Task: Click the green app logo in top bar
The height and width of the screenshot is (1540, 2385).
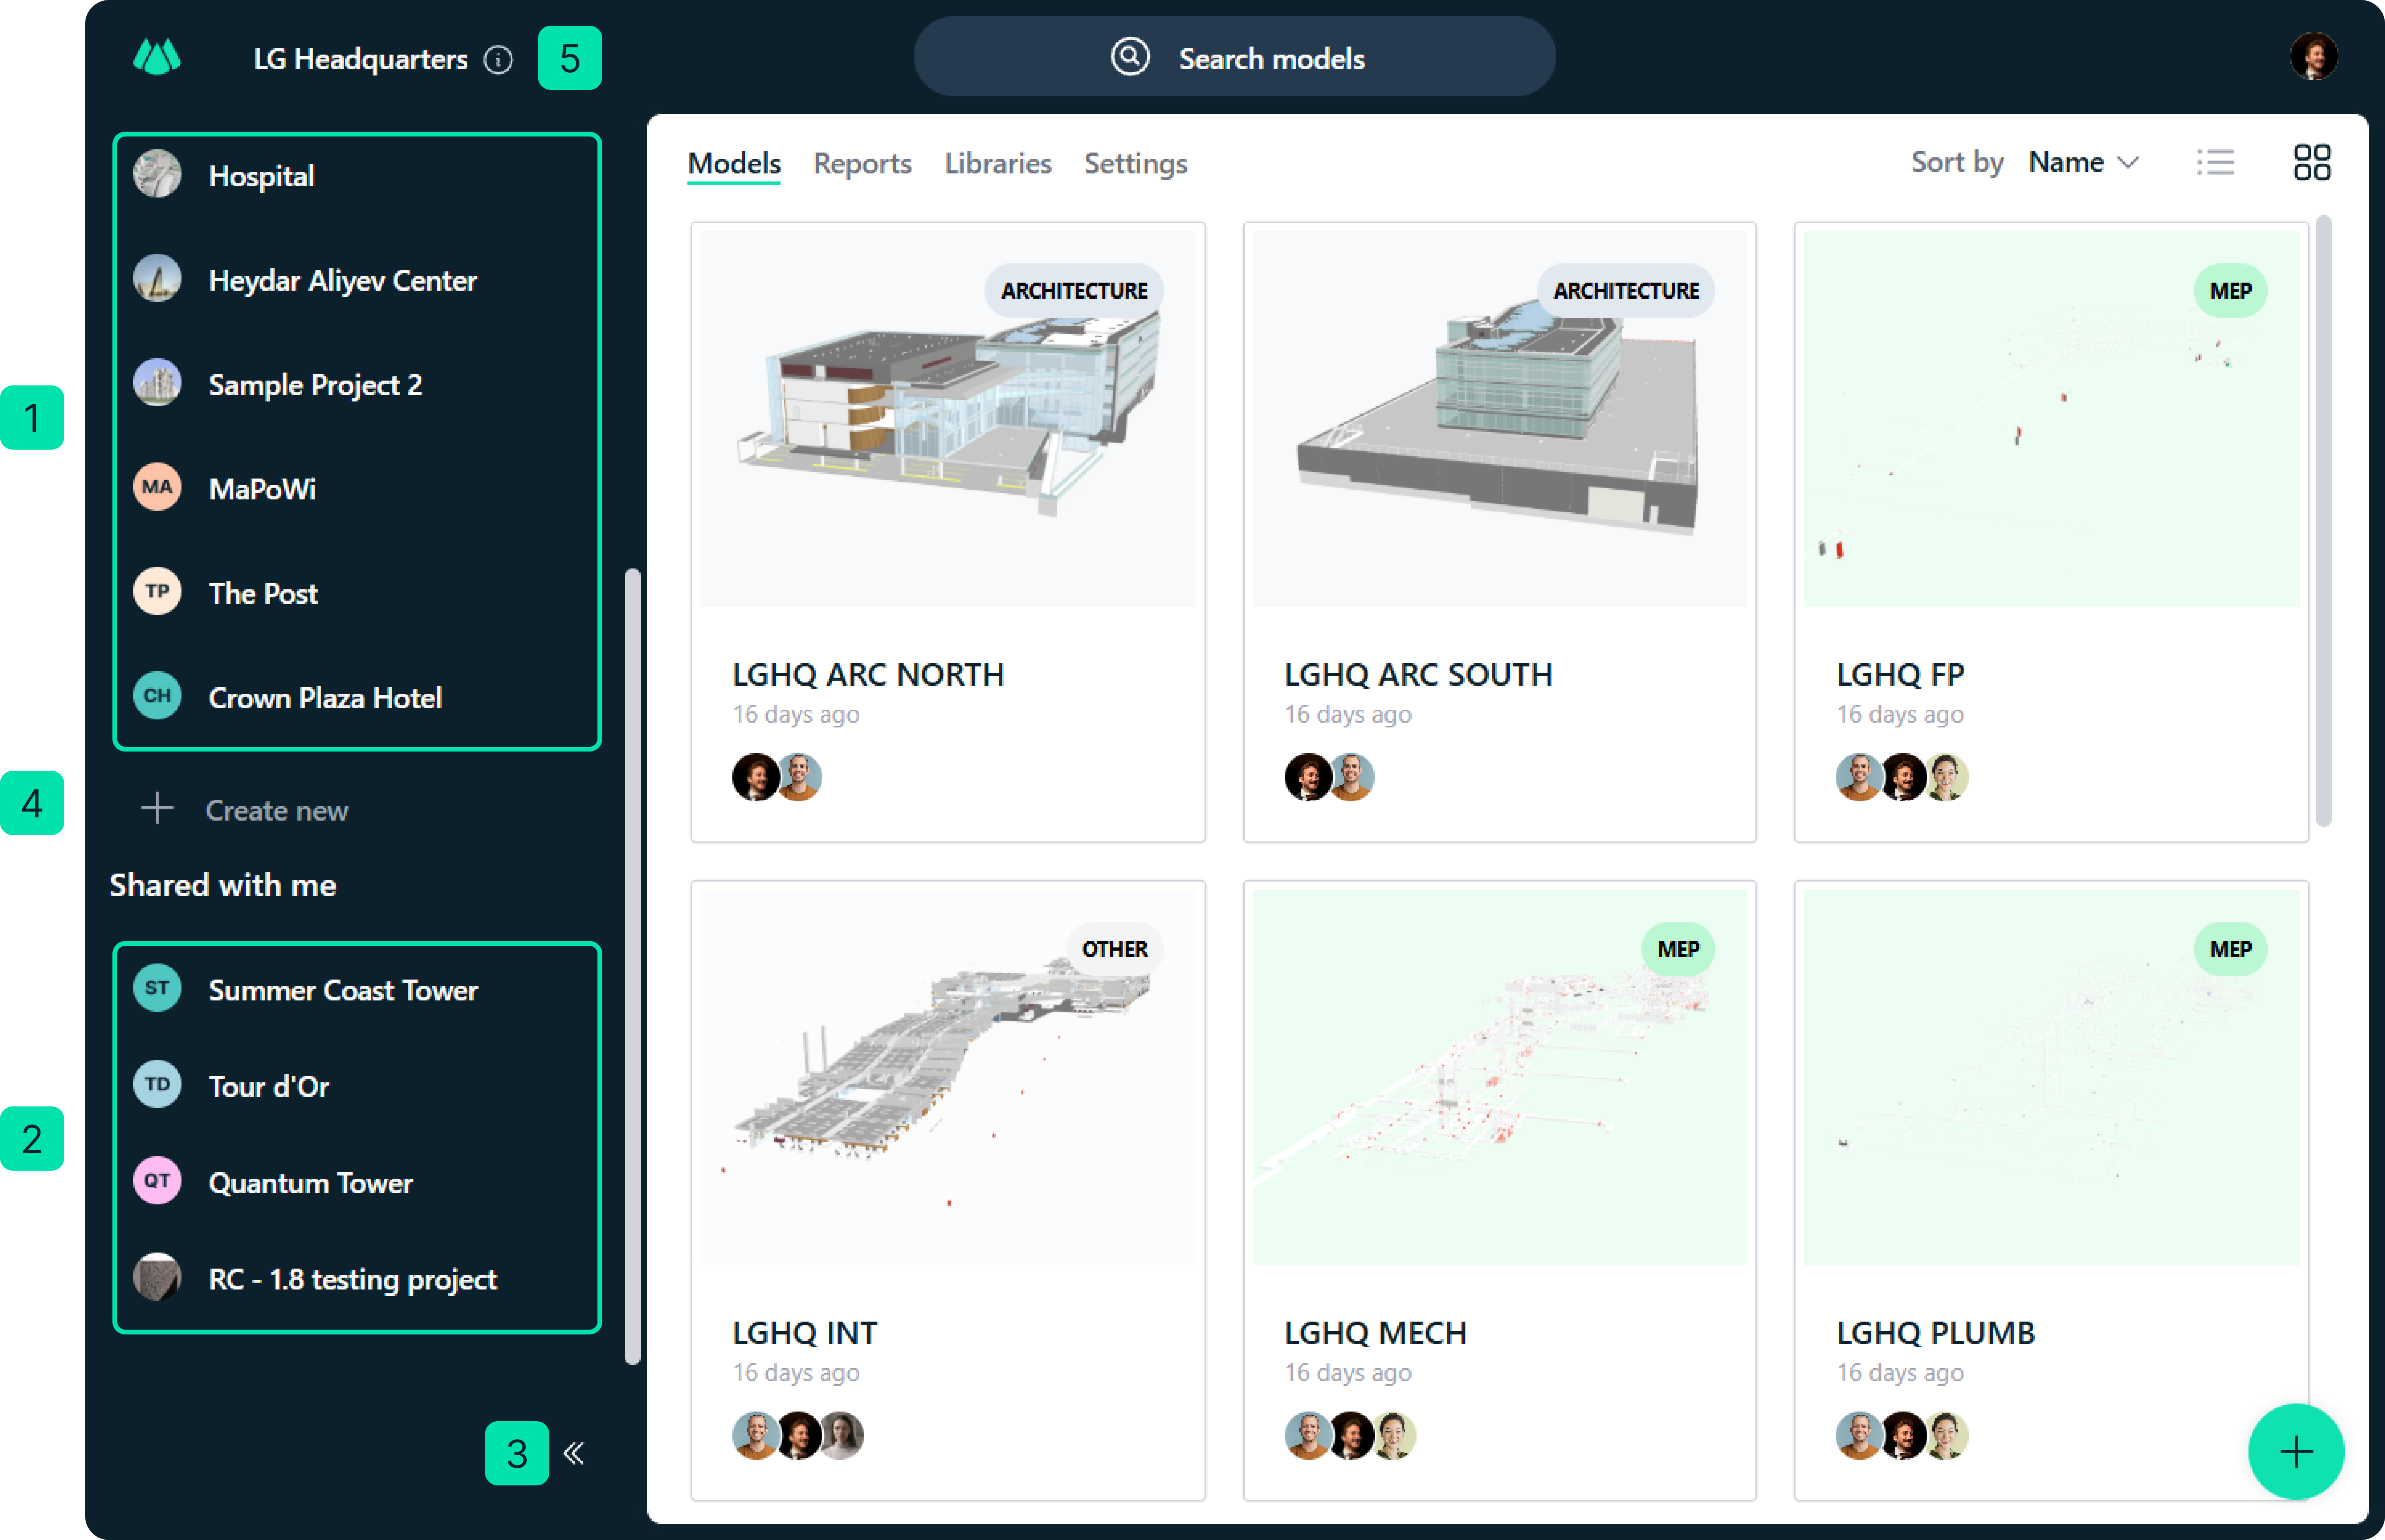Action: tap(157, 57)
